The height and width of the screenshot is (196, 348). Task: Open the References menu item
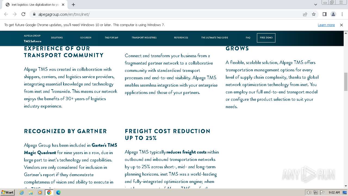181,38
